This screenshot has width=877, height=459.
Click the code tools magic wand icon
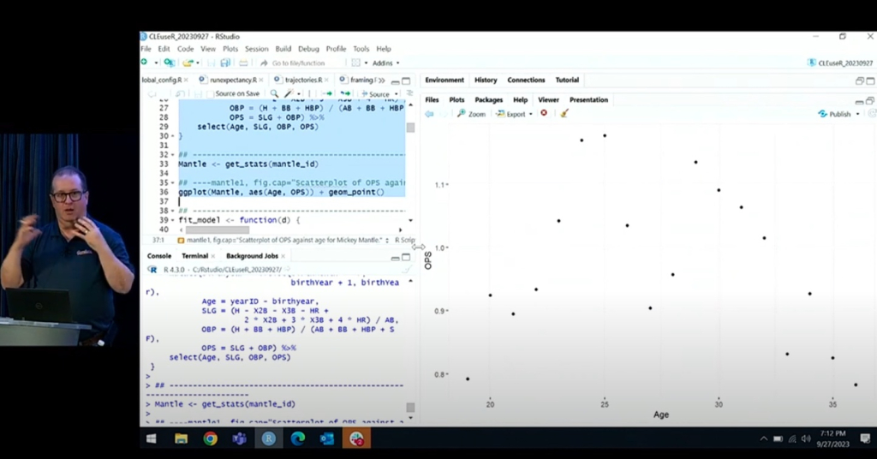tap(289, 93)
